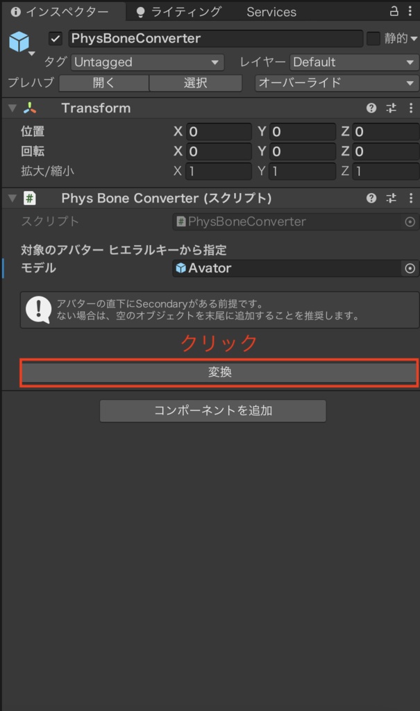The image size is (420, 711).
Task: Click the 変換 convert button
Action: click(x=219, y=372)
